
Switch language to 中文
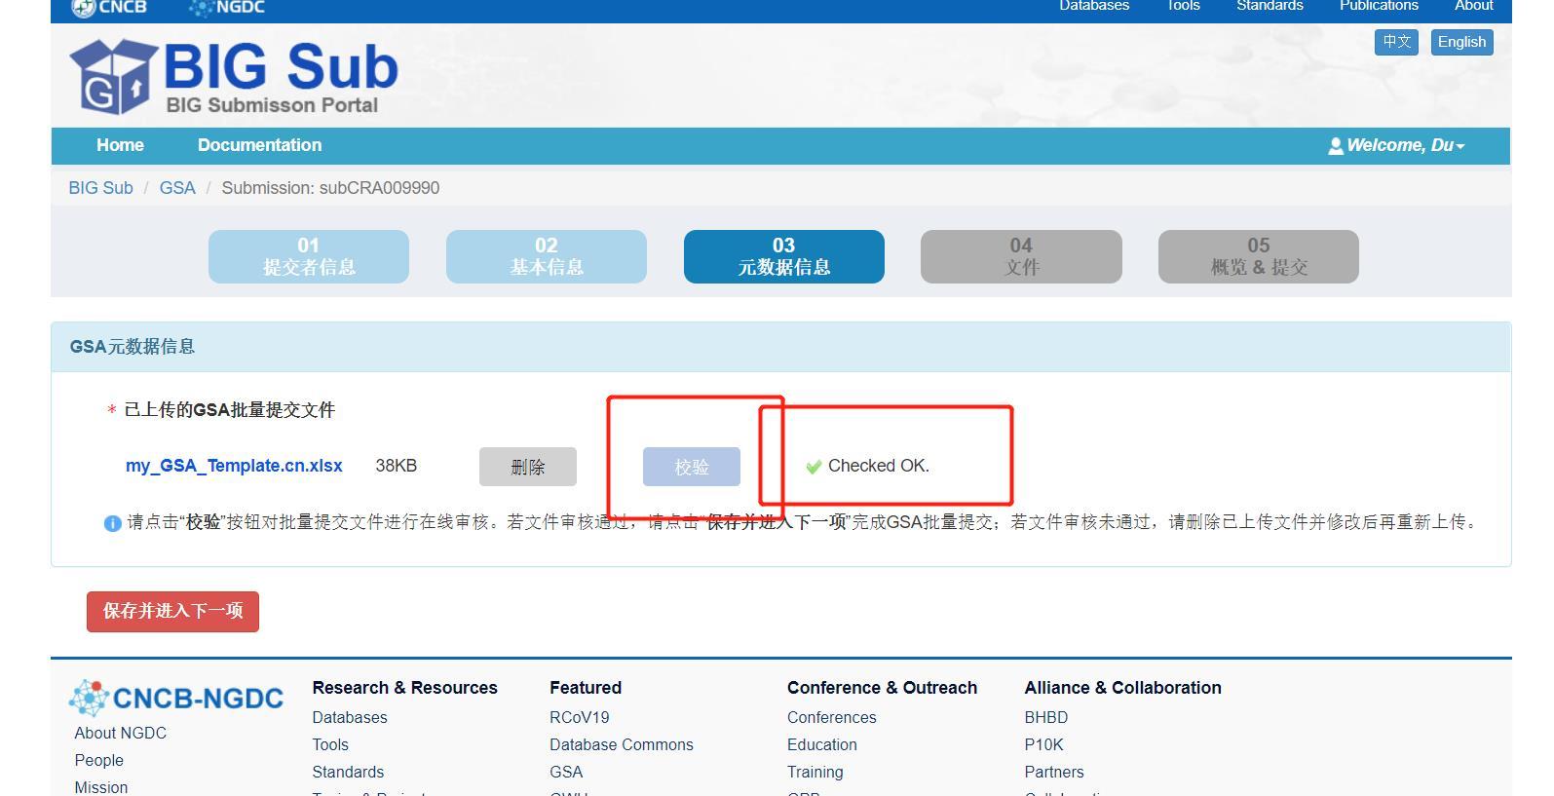point(1396,42)
